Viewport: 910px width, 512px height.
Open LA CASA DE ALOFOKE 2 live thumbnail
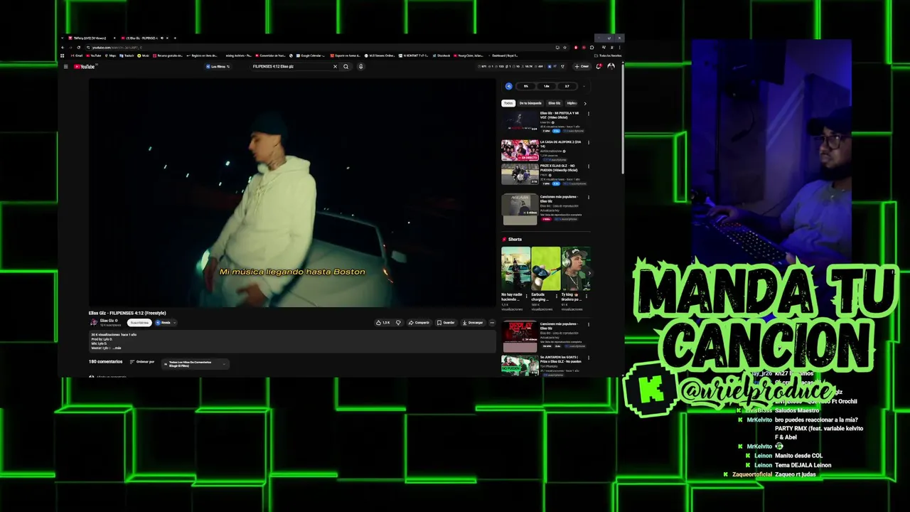point(520,150)
